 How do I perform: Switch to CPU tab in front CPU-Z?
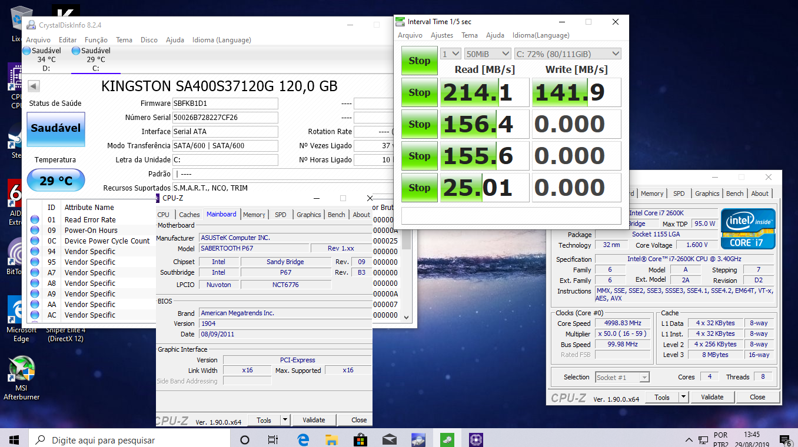tap(164, 215)
